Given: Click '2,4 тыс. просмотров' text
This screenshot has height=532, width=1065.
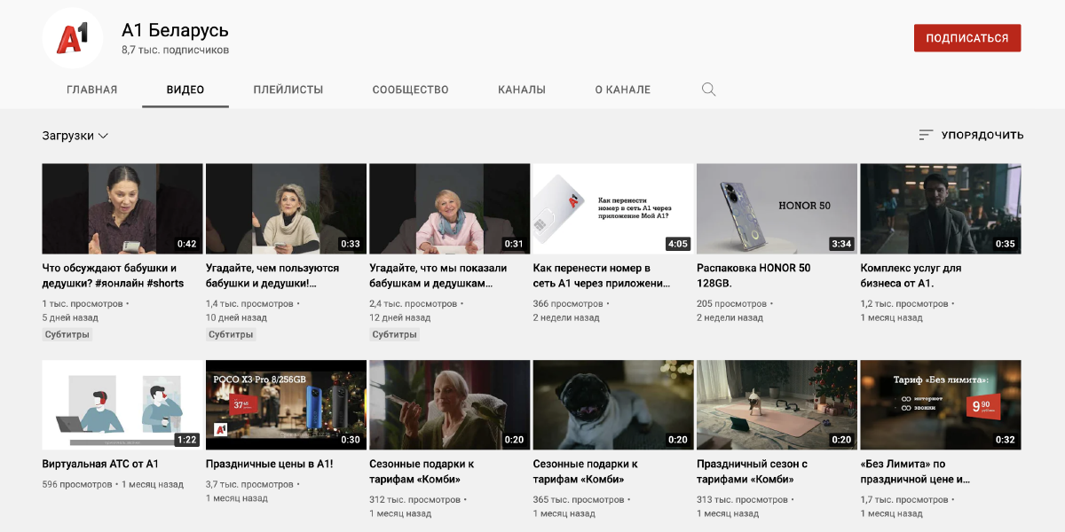Looking at the screenshot, I should tap(413, 304).
